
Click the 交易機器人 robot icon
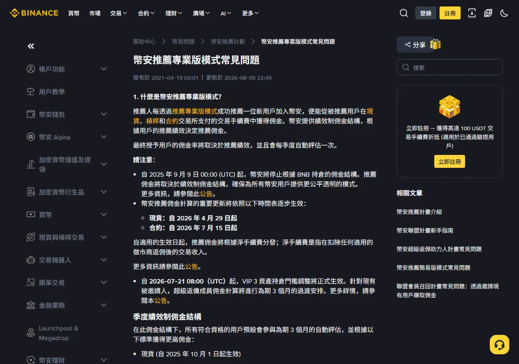(31, 260)
